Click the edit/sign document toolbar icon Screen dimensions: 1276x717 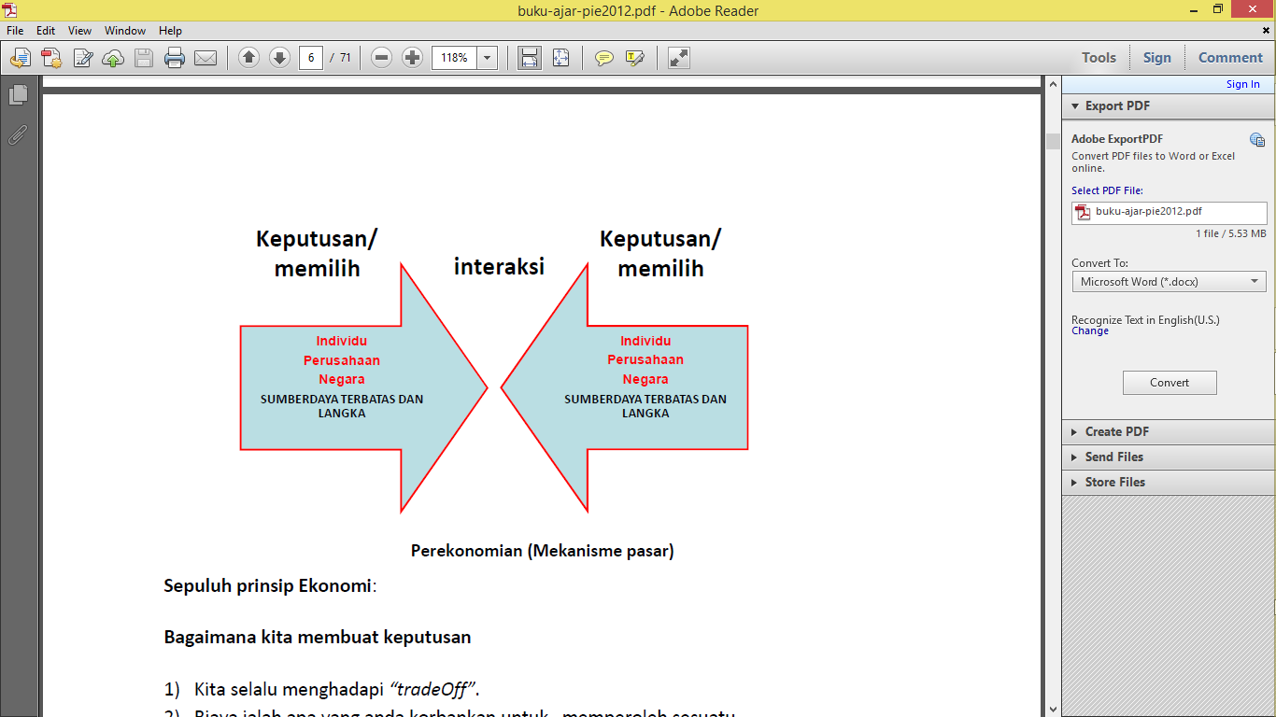tap(82, 58)
